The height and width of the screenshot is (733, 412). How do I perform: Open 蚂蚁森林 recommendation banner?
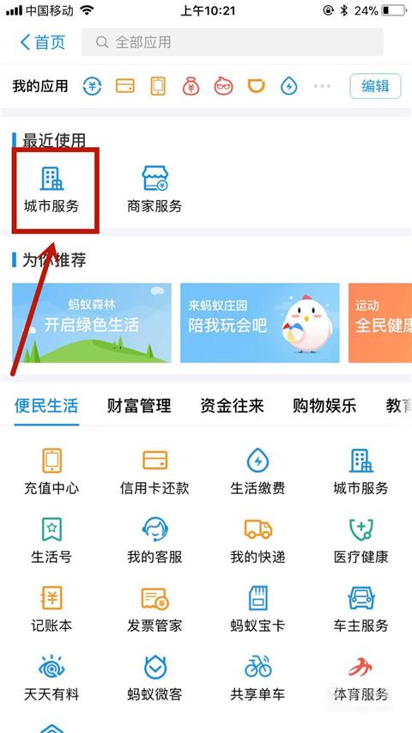point(92,322)
